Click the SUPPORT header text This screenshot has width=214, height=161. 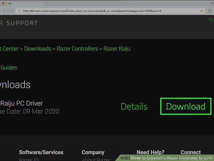point(22,23)
